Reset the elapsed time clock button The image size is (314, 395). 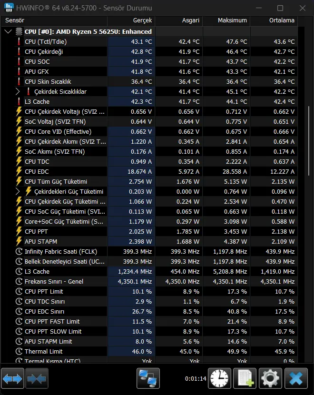pos(219,378)
